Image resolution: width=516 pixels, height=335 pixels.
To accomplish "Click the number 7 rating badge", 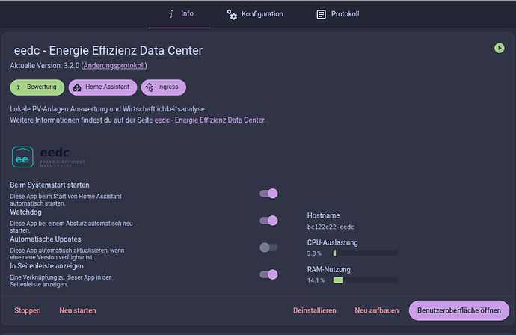I will [x=19, y=87].
